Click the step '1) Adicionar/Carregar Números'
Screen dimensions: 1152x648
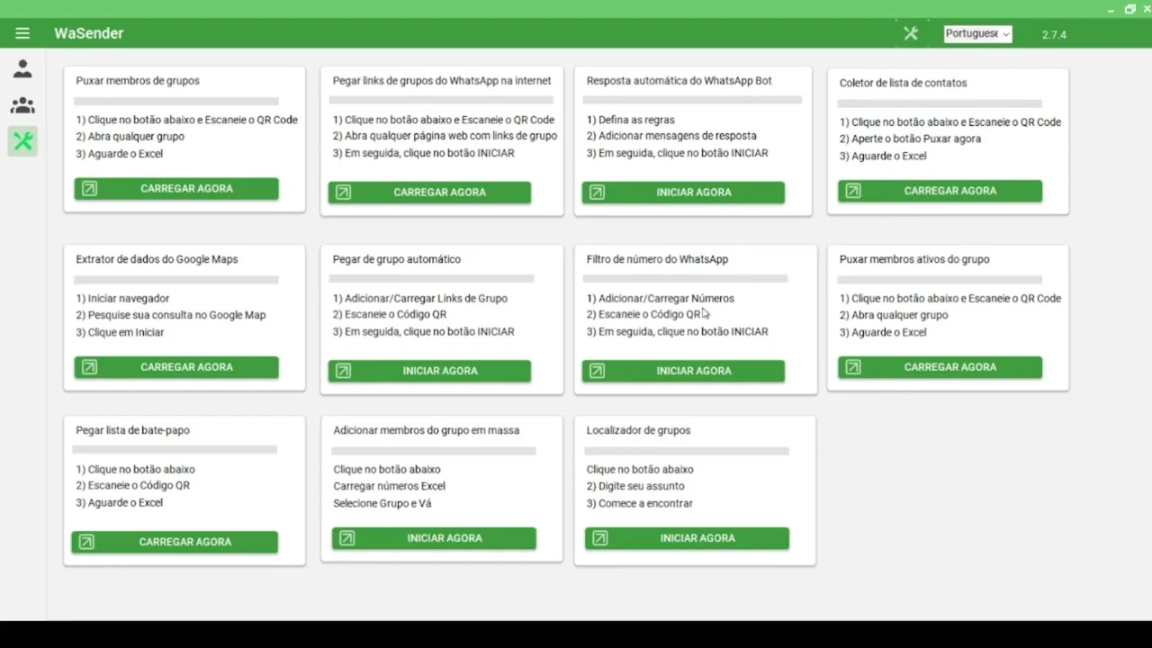tap(661, 299)
